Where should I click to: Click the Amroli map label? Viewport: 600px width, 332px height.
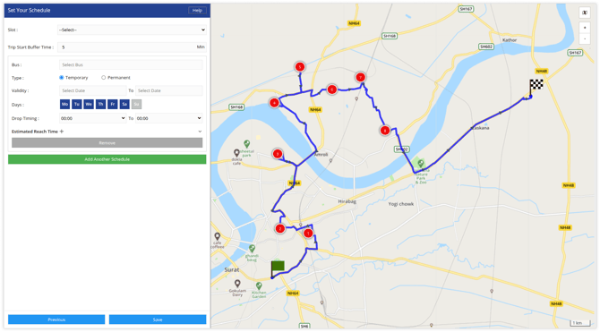point(321,155)
